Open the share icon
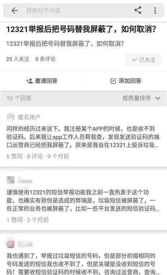Screen dimensions: 167x275 138,10
